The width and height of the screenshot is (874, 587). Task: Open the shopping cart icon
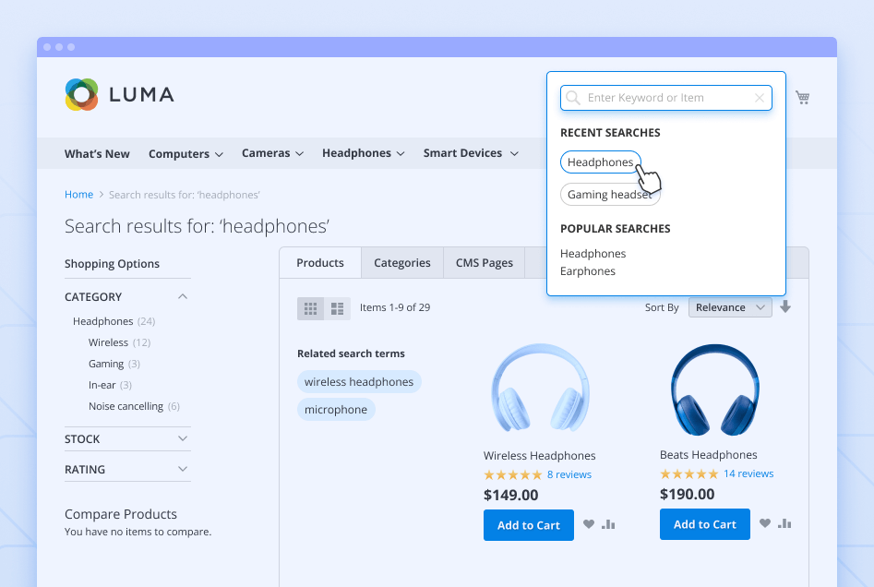point(802,98)
